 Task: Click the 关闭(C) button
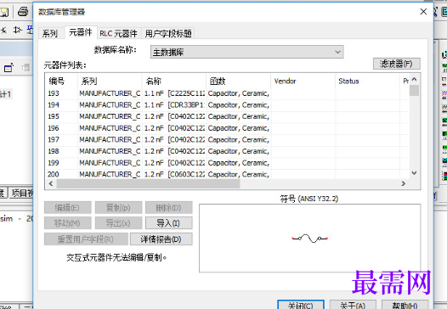click(301, 305)
